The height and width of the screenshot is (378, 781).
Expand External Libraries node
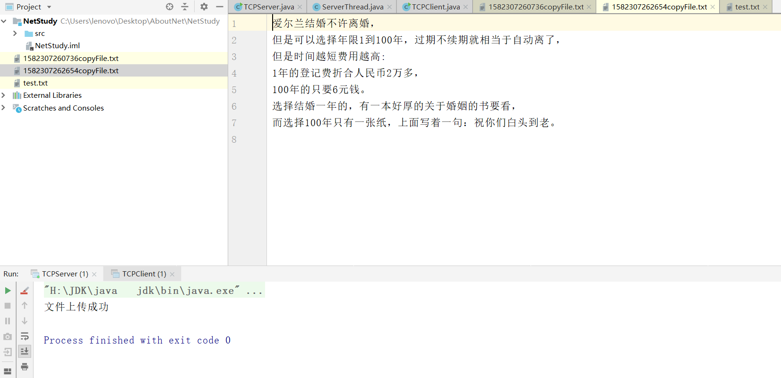[x=4, y=95]
